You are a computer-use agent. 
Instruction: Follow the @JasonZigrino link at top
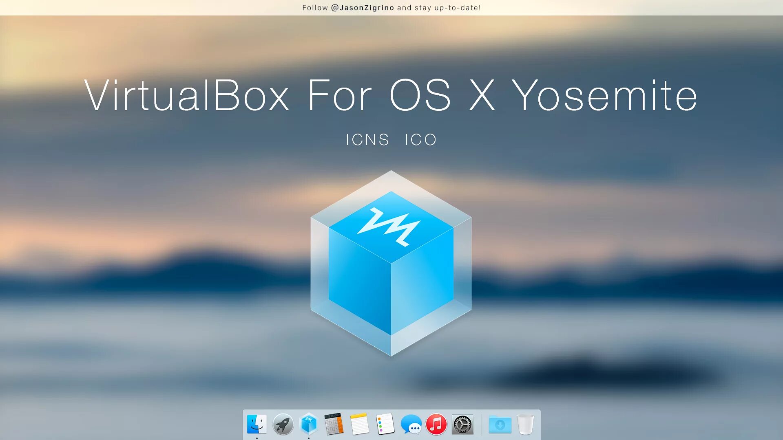pos(362,8)
